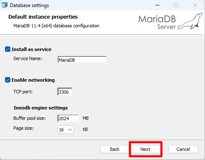Click the 'Database settings' window title
Viewport: 205px width, 160px height.
(x=29, y=5)
